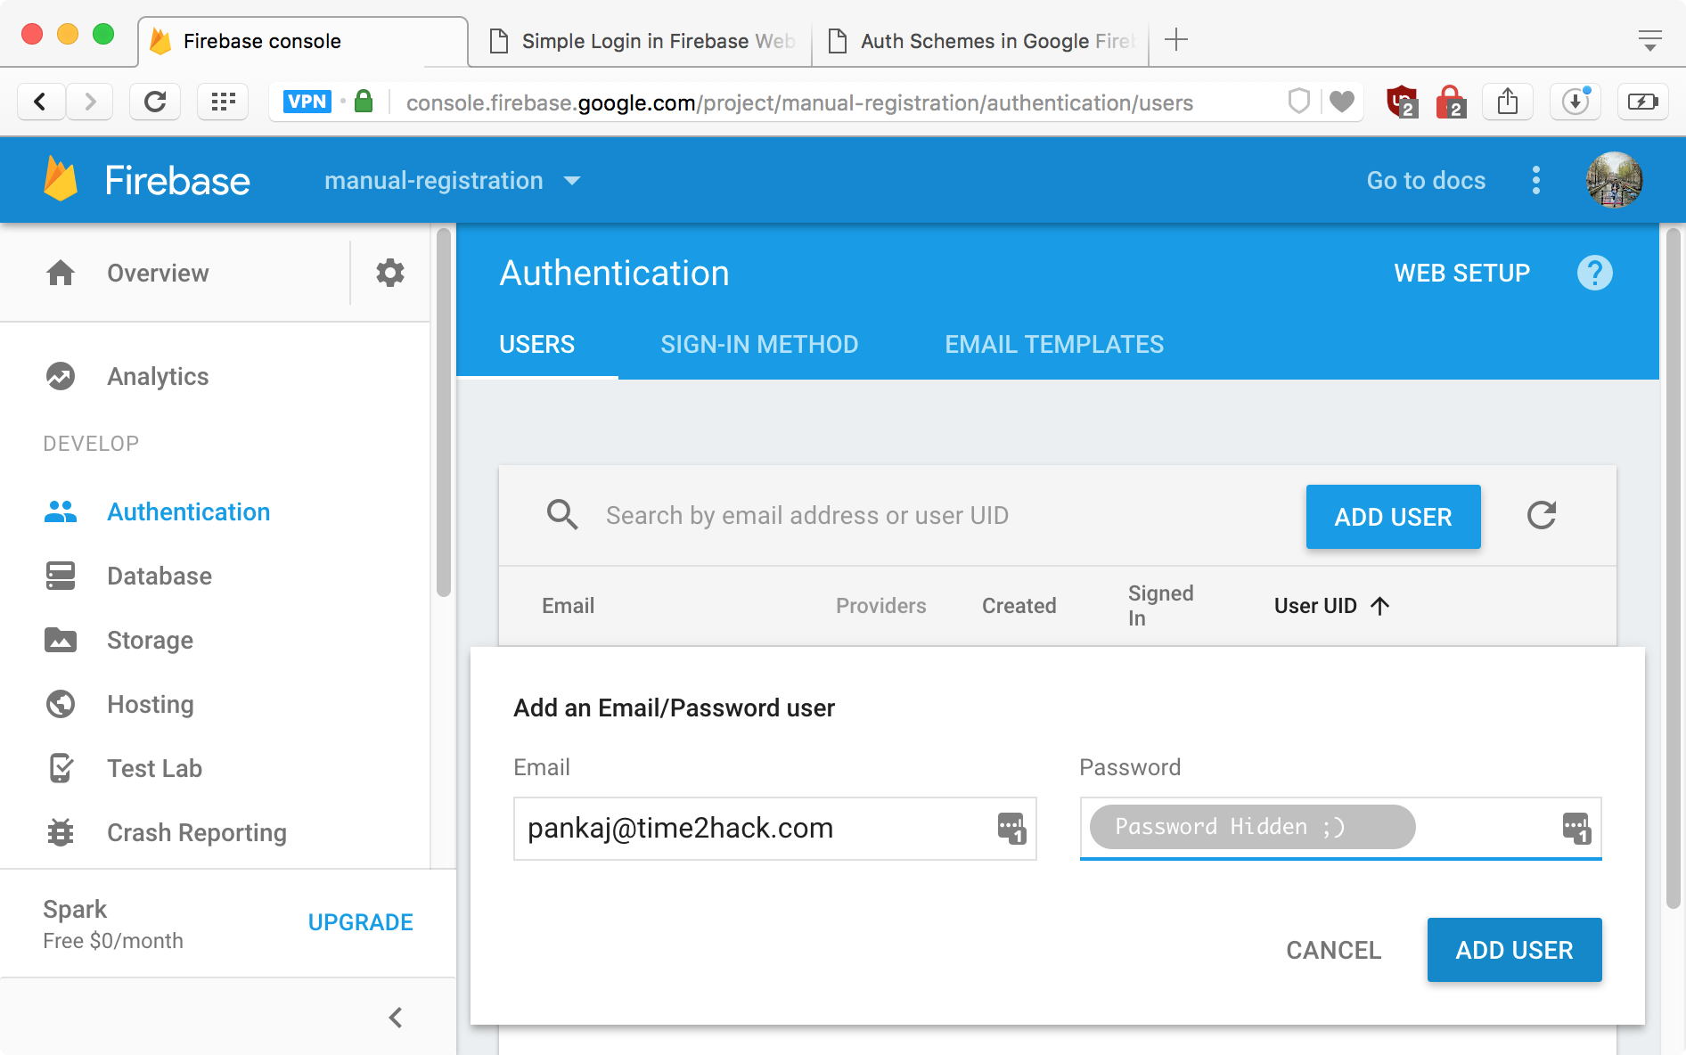Click the Created column header

pos(1019,606)
